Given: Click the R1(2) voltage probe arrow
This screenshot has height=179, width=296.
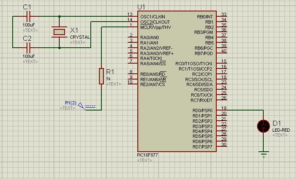Looking at the screenshot, I should (82, 106).
